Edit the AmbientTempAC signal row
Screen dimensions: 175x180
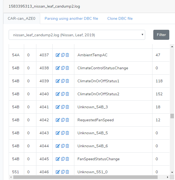tap(58, 55)
